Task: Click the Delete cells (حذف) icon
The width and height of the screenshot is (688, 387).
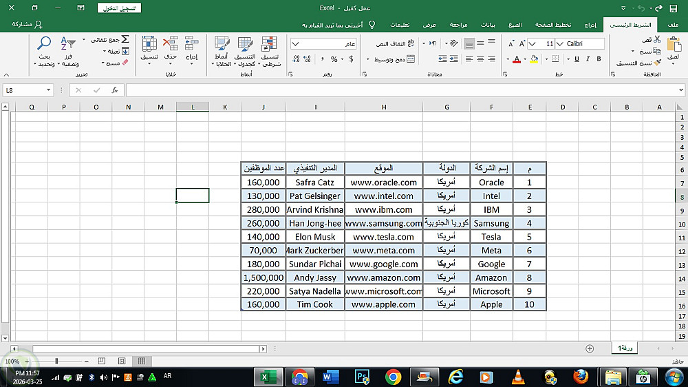Action: click(170, 44)
